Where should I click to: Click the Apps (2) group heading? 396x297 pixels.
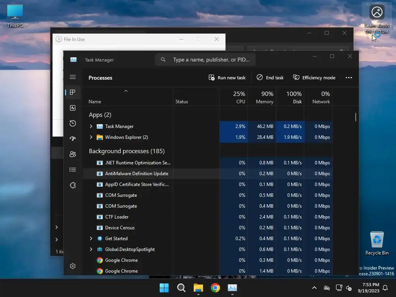click(100, 115)
